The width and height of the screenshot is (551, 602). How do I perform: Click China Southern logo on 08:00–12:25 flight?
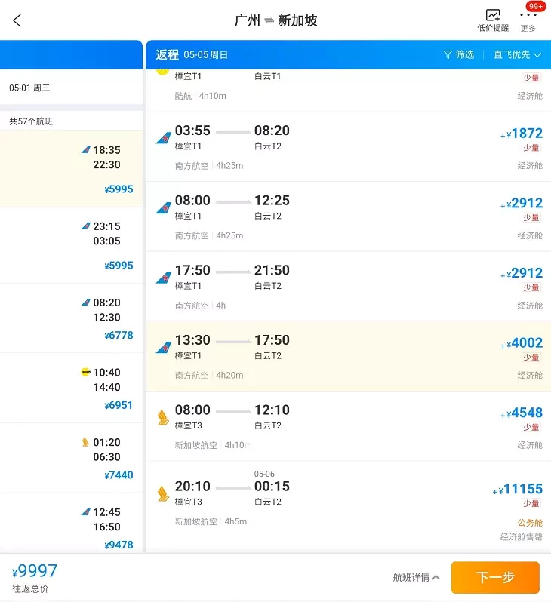click(x=164, y=207)
